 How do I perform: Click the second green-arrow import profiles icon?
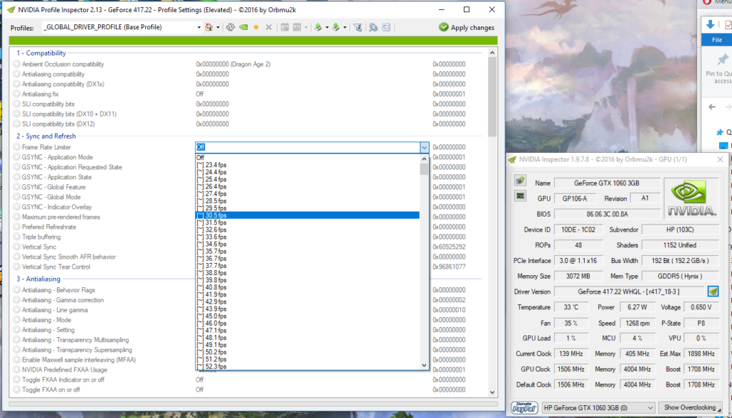(x=336, y=28)
